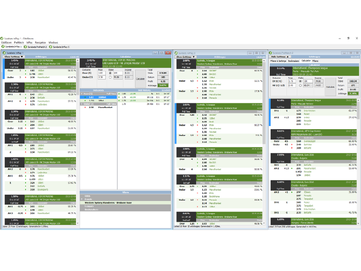The height and width of the screenshot is (271, 361).
Task: Open the PreMatch menu
Action: point(19,42)
